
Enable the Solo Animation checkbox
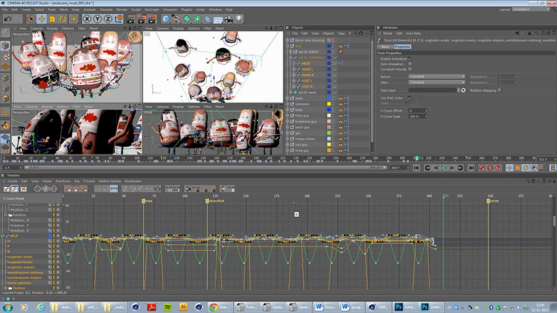click(x=410, y=64)
